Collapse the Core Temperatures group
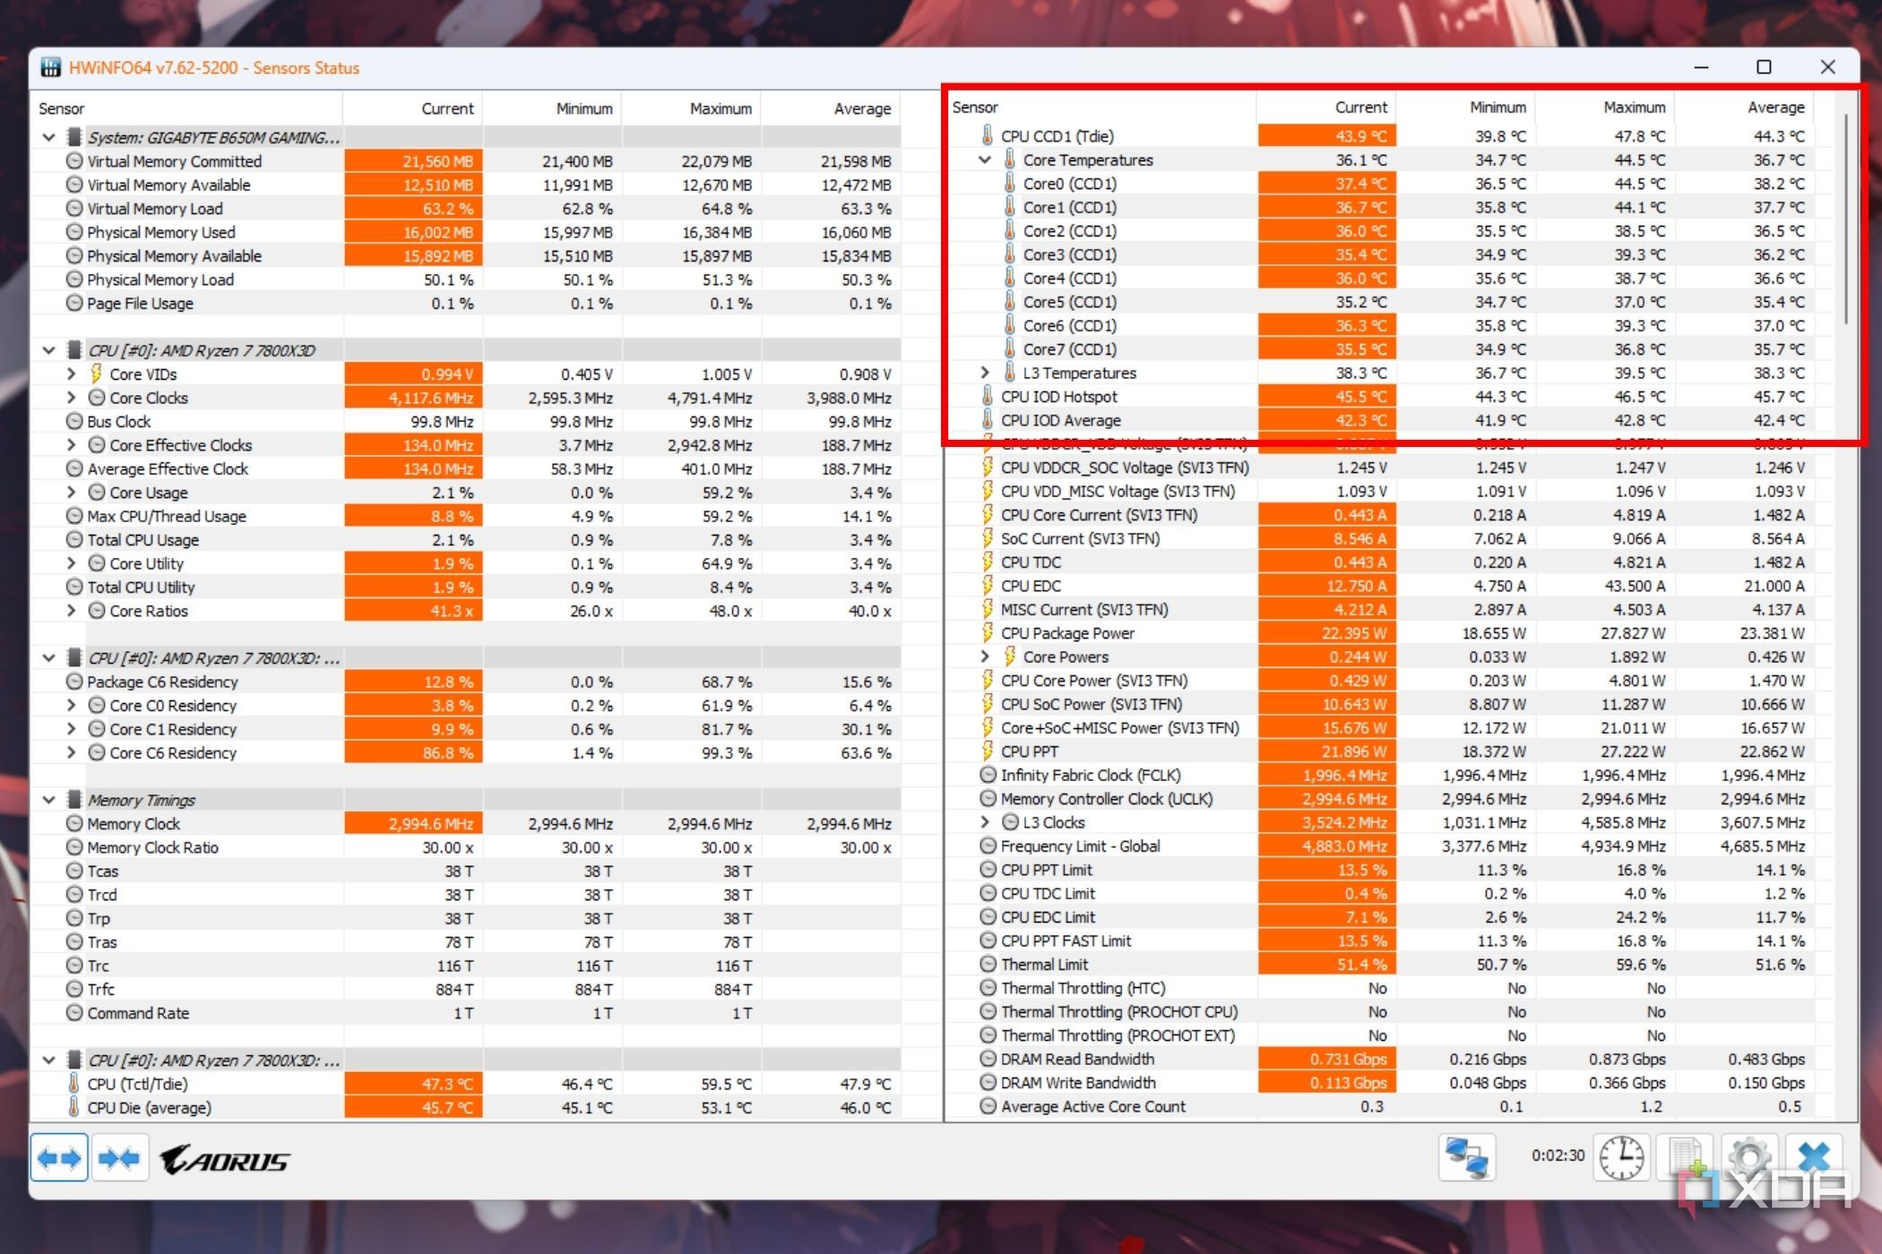This screenshot has height=1254, width=1882. 984,159
